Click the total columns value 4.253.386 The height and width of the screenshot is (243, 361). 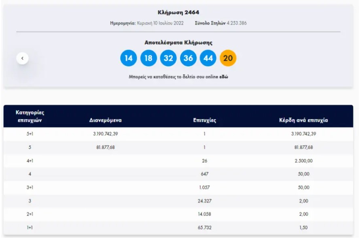coord(237,23)
